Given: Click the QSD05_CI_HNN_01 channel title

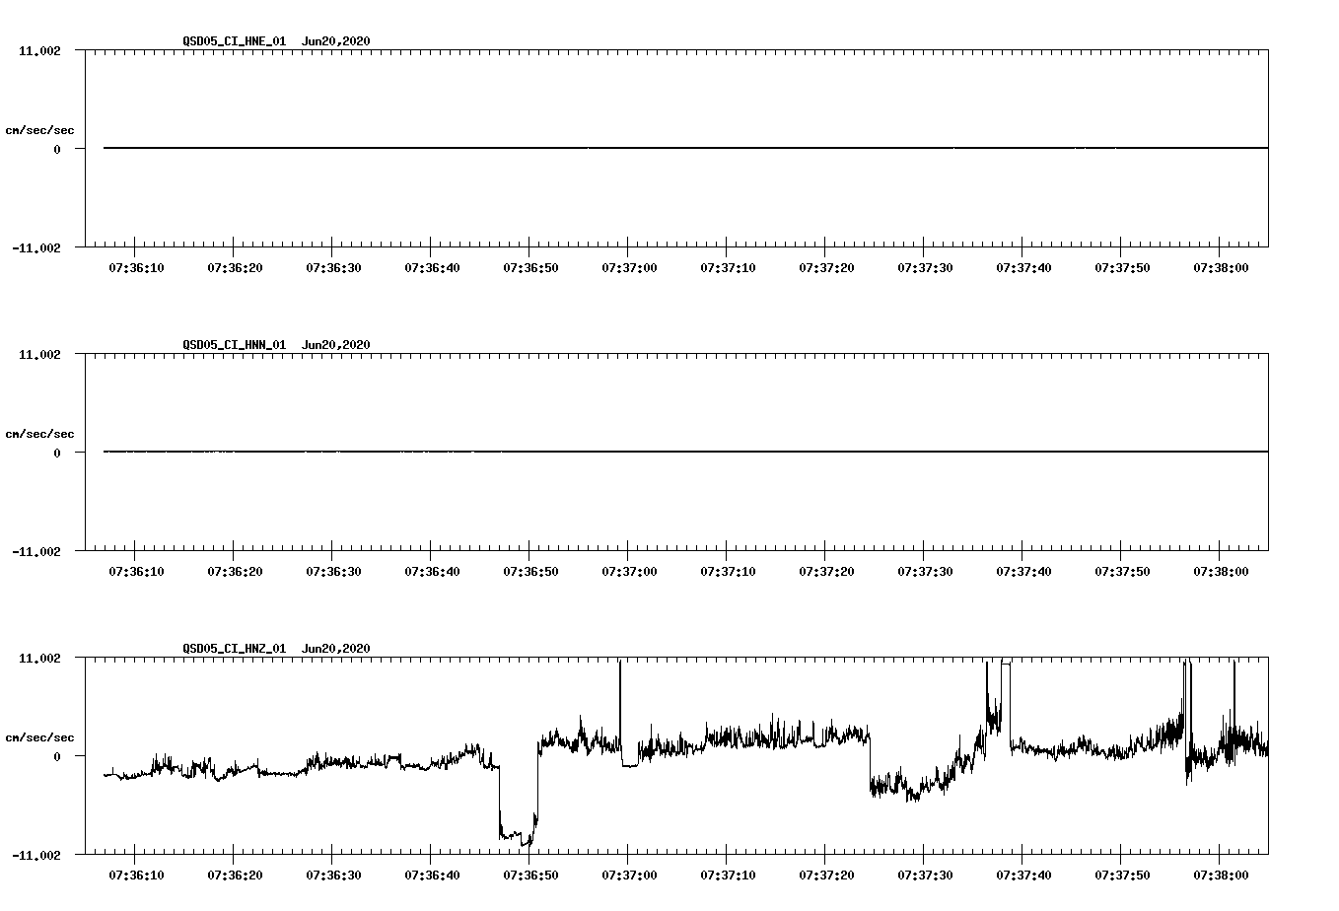Looking at the screenshot, I should (234, 345).
